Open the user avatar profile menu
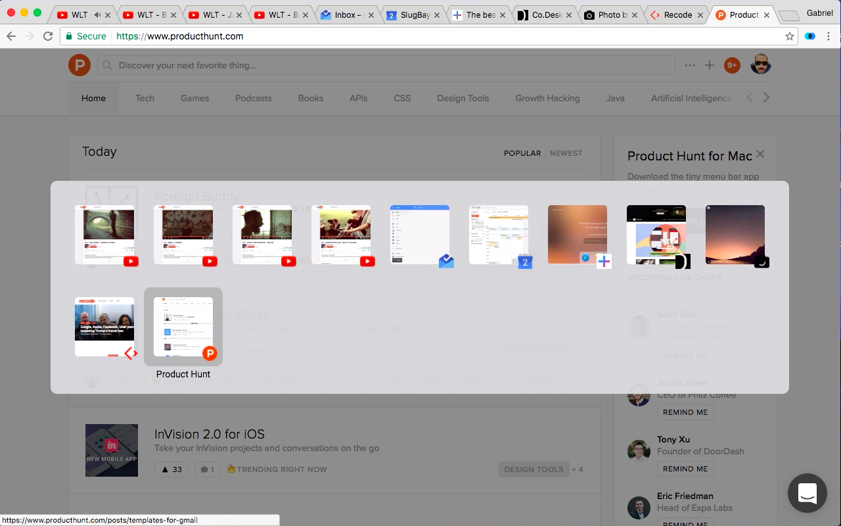 pyautogui.click(x=760, y=64)
